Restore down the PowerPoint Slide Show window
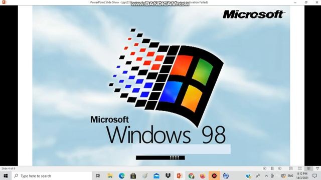321x180 pixels. (306, 2)
